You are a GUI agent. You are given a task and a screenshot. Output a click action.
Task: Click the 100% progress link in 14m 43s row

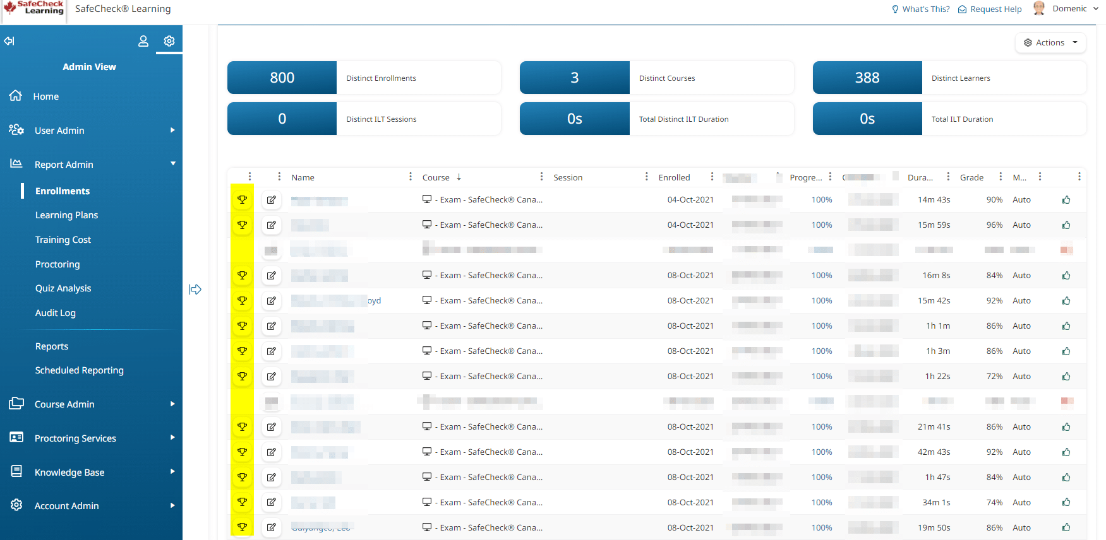(x=822, y=200)
